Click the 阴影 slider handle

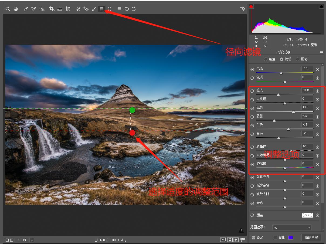coord(274,121)
